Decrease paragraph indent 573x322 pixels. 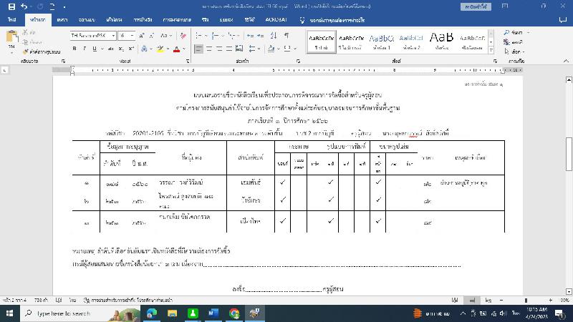[250, 35]
